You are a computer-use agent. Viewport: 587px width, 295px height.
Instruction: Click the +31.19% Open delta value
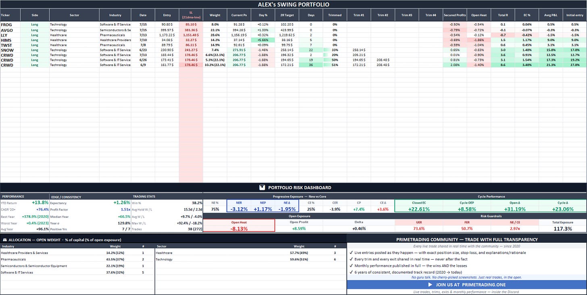514,209
